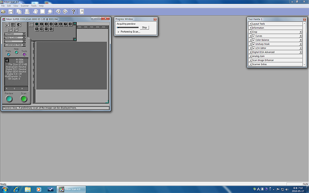Select the hand grabber tool
Screen dimensions: 309x193
pyautogui.click(x=35, y=12)
